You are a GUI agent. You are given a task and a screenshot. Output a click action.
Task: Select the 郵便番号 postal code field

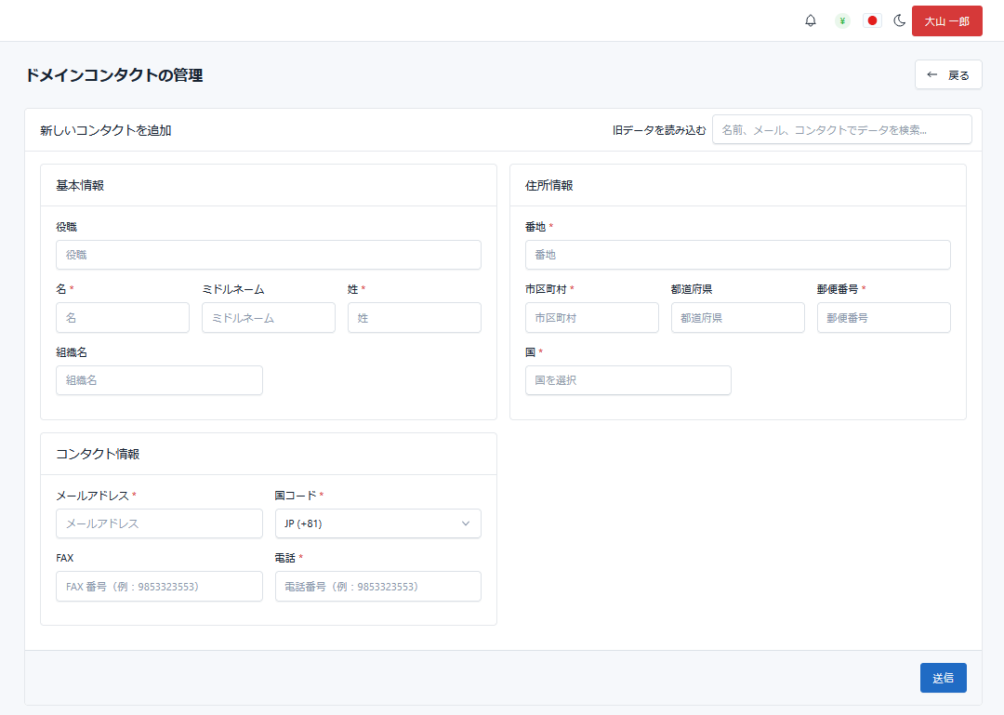[x=883, y=318]
